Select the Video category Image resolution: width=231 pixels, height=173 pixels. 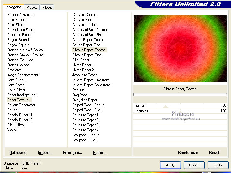12,130
